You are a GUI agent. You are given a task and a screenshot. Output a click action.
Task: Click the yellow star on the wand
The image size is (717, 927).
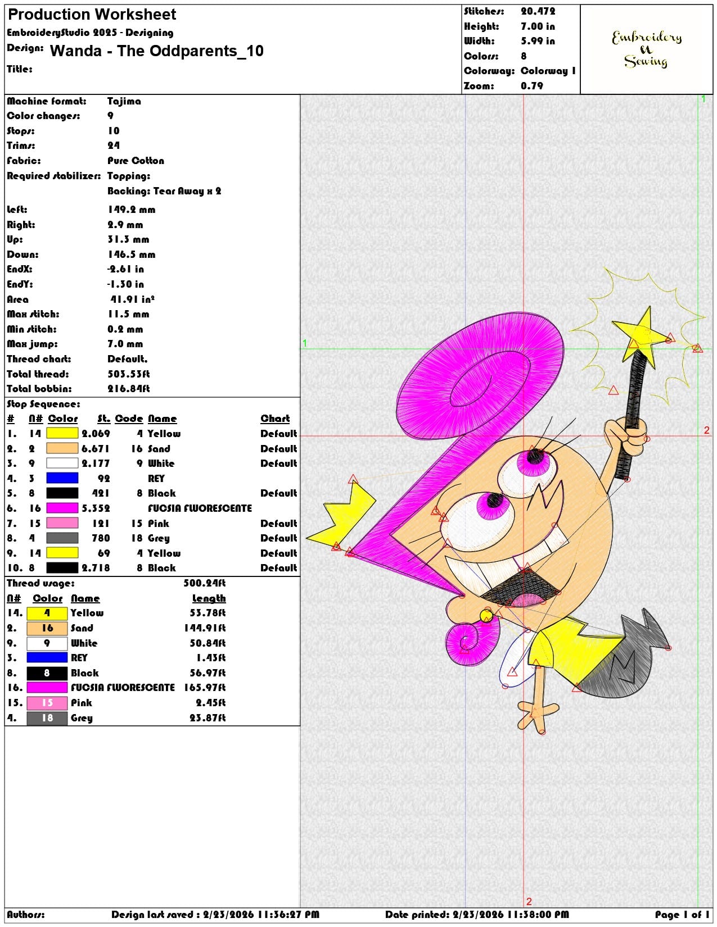point(643,337)
